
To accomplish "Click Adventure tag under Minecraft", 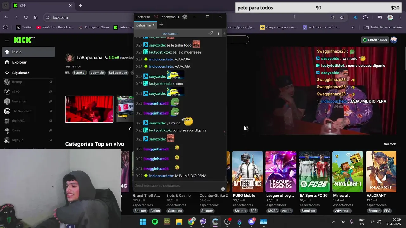I will (343, 211).
